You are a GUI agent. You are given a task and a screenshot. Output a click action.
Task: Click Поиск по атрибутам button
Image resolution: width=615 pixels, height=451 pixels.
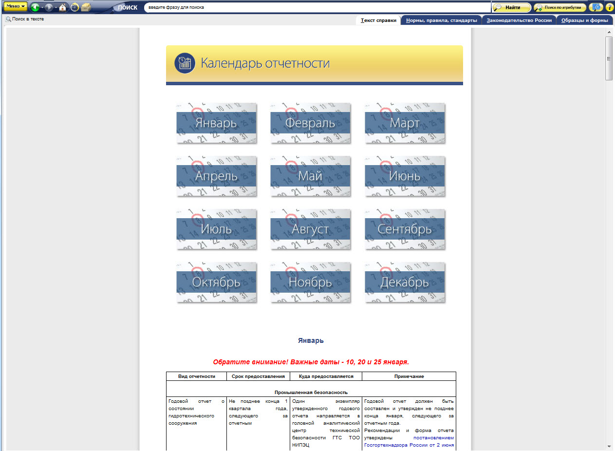pos(559,7)
